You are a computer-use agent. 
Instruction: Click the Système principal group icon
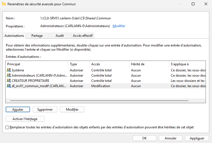[9, 70]
